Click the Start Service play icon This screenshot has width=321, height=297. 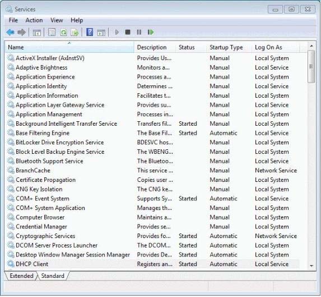(117, 32)
